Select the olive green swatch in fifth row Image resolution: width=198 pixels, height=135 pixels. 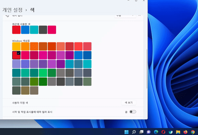pos(34,81)
